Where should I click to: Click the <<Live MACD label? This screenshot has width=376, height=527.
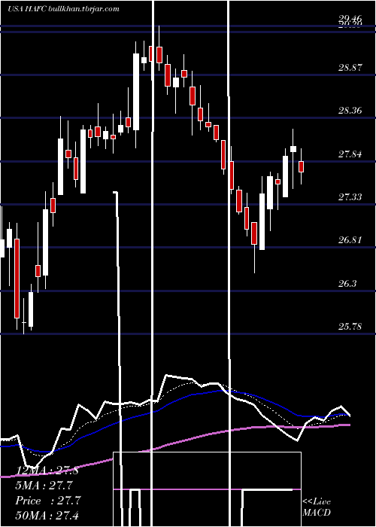point(317,507)
